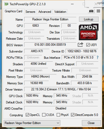
Task: Select the Revision value 00
Action: coord(69,26)
